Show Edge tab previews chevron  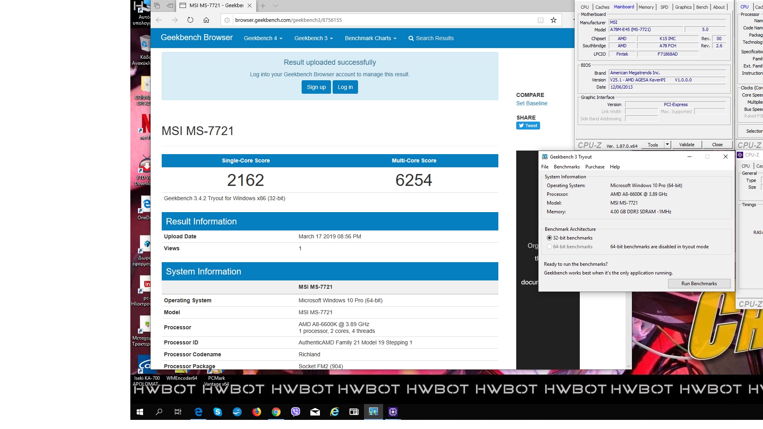275,6
